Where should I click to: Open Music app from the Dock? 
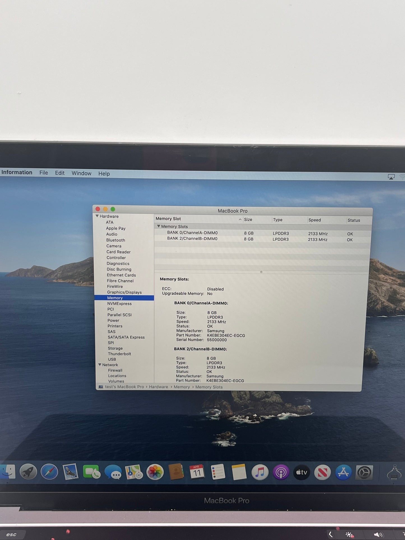[x=260, y=472]
